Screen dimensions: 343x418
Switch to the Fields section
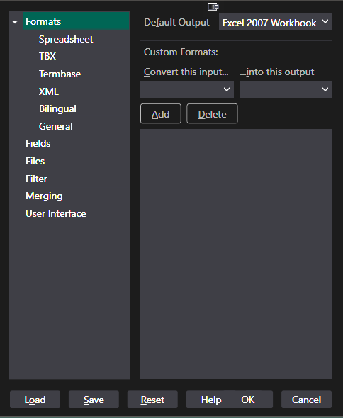(x=38, y=143)
